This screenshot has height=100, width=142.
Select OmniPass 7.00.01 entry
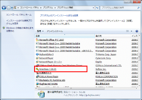point(48,69)
